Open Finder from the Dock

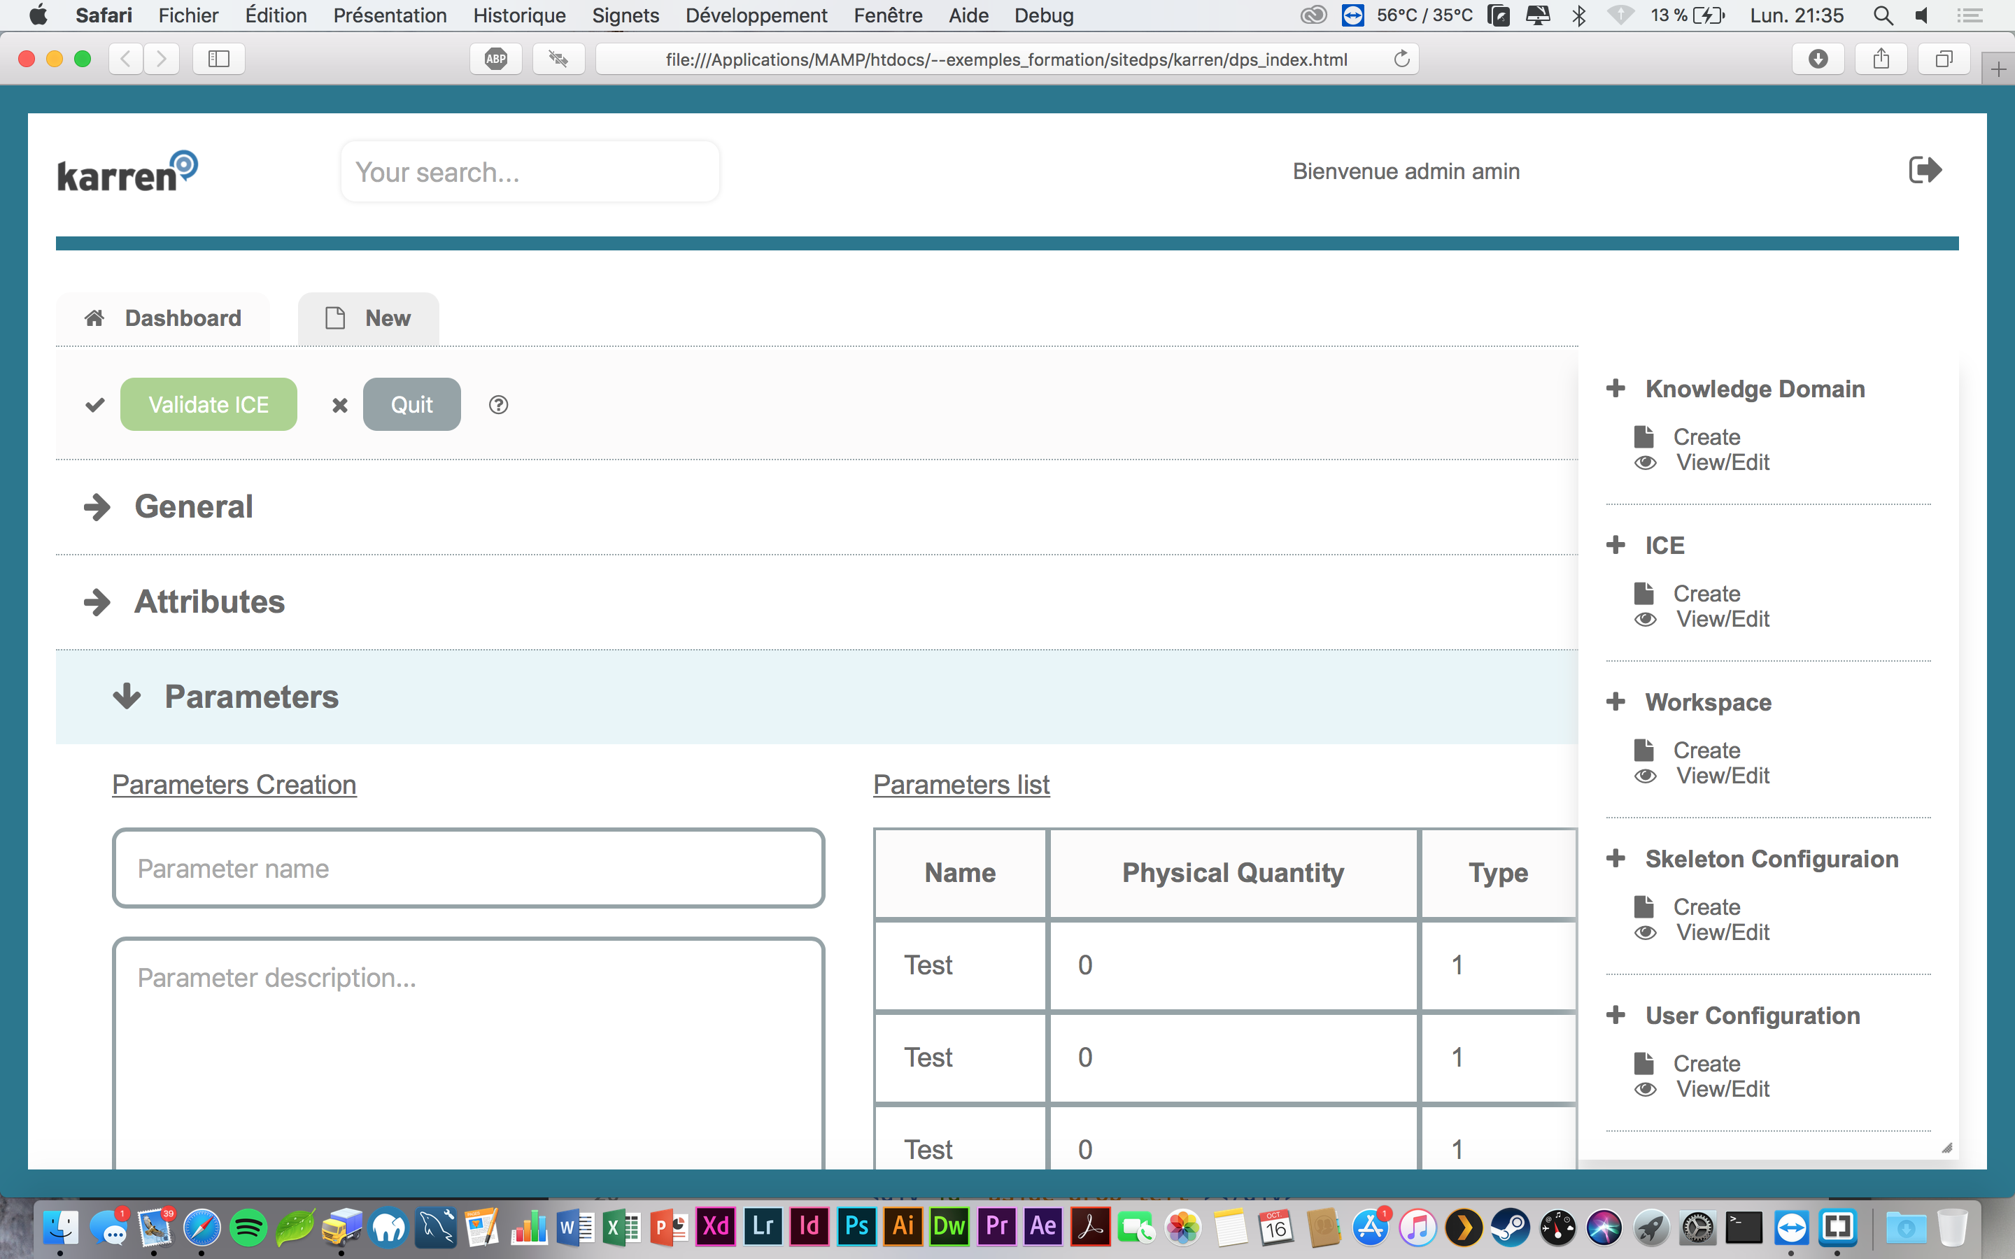tap(60, 1228)
